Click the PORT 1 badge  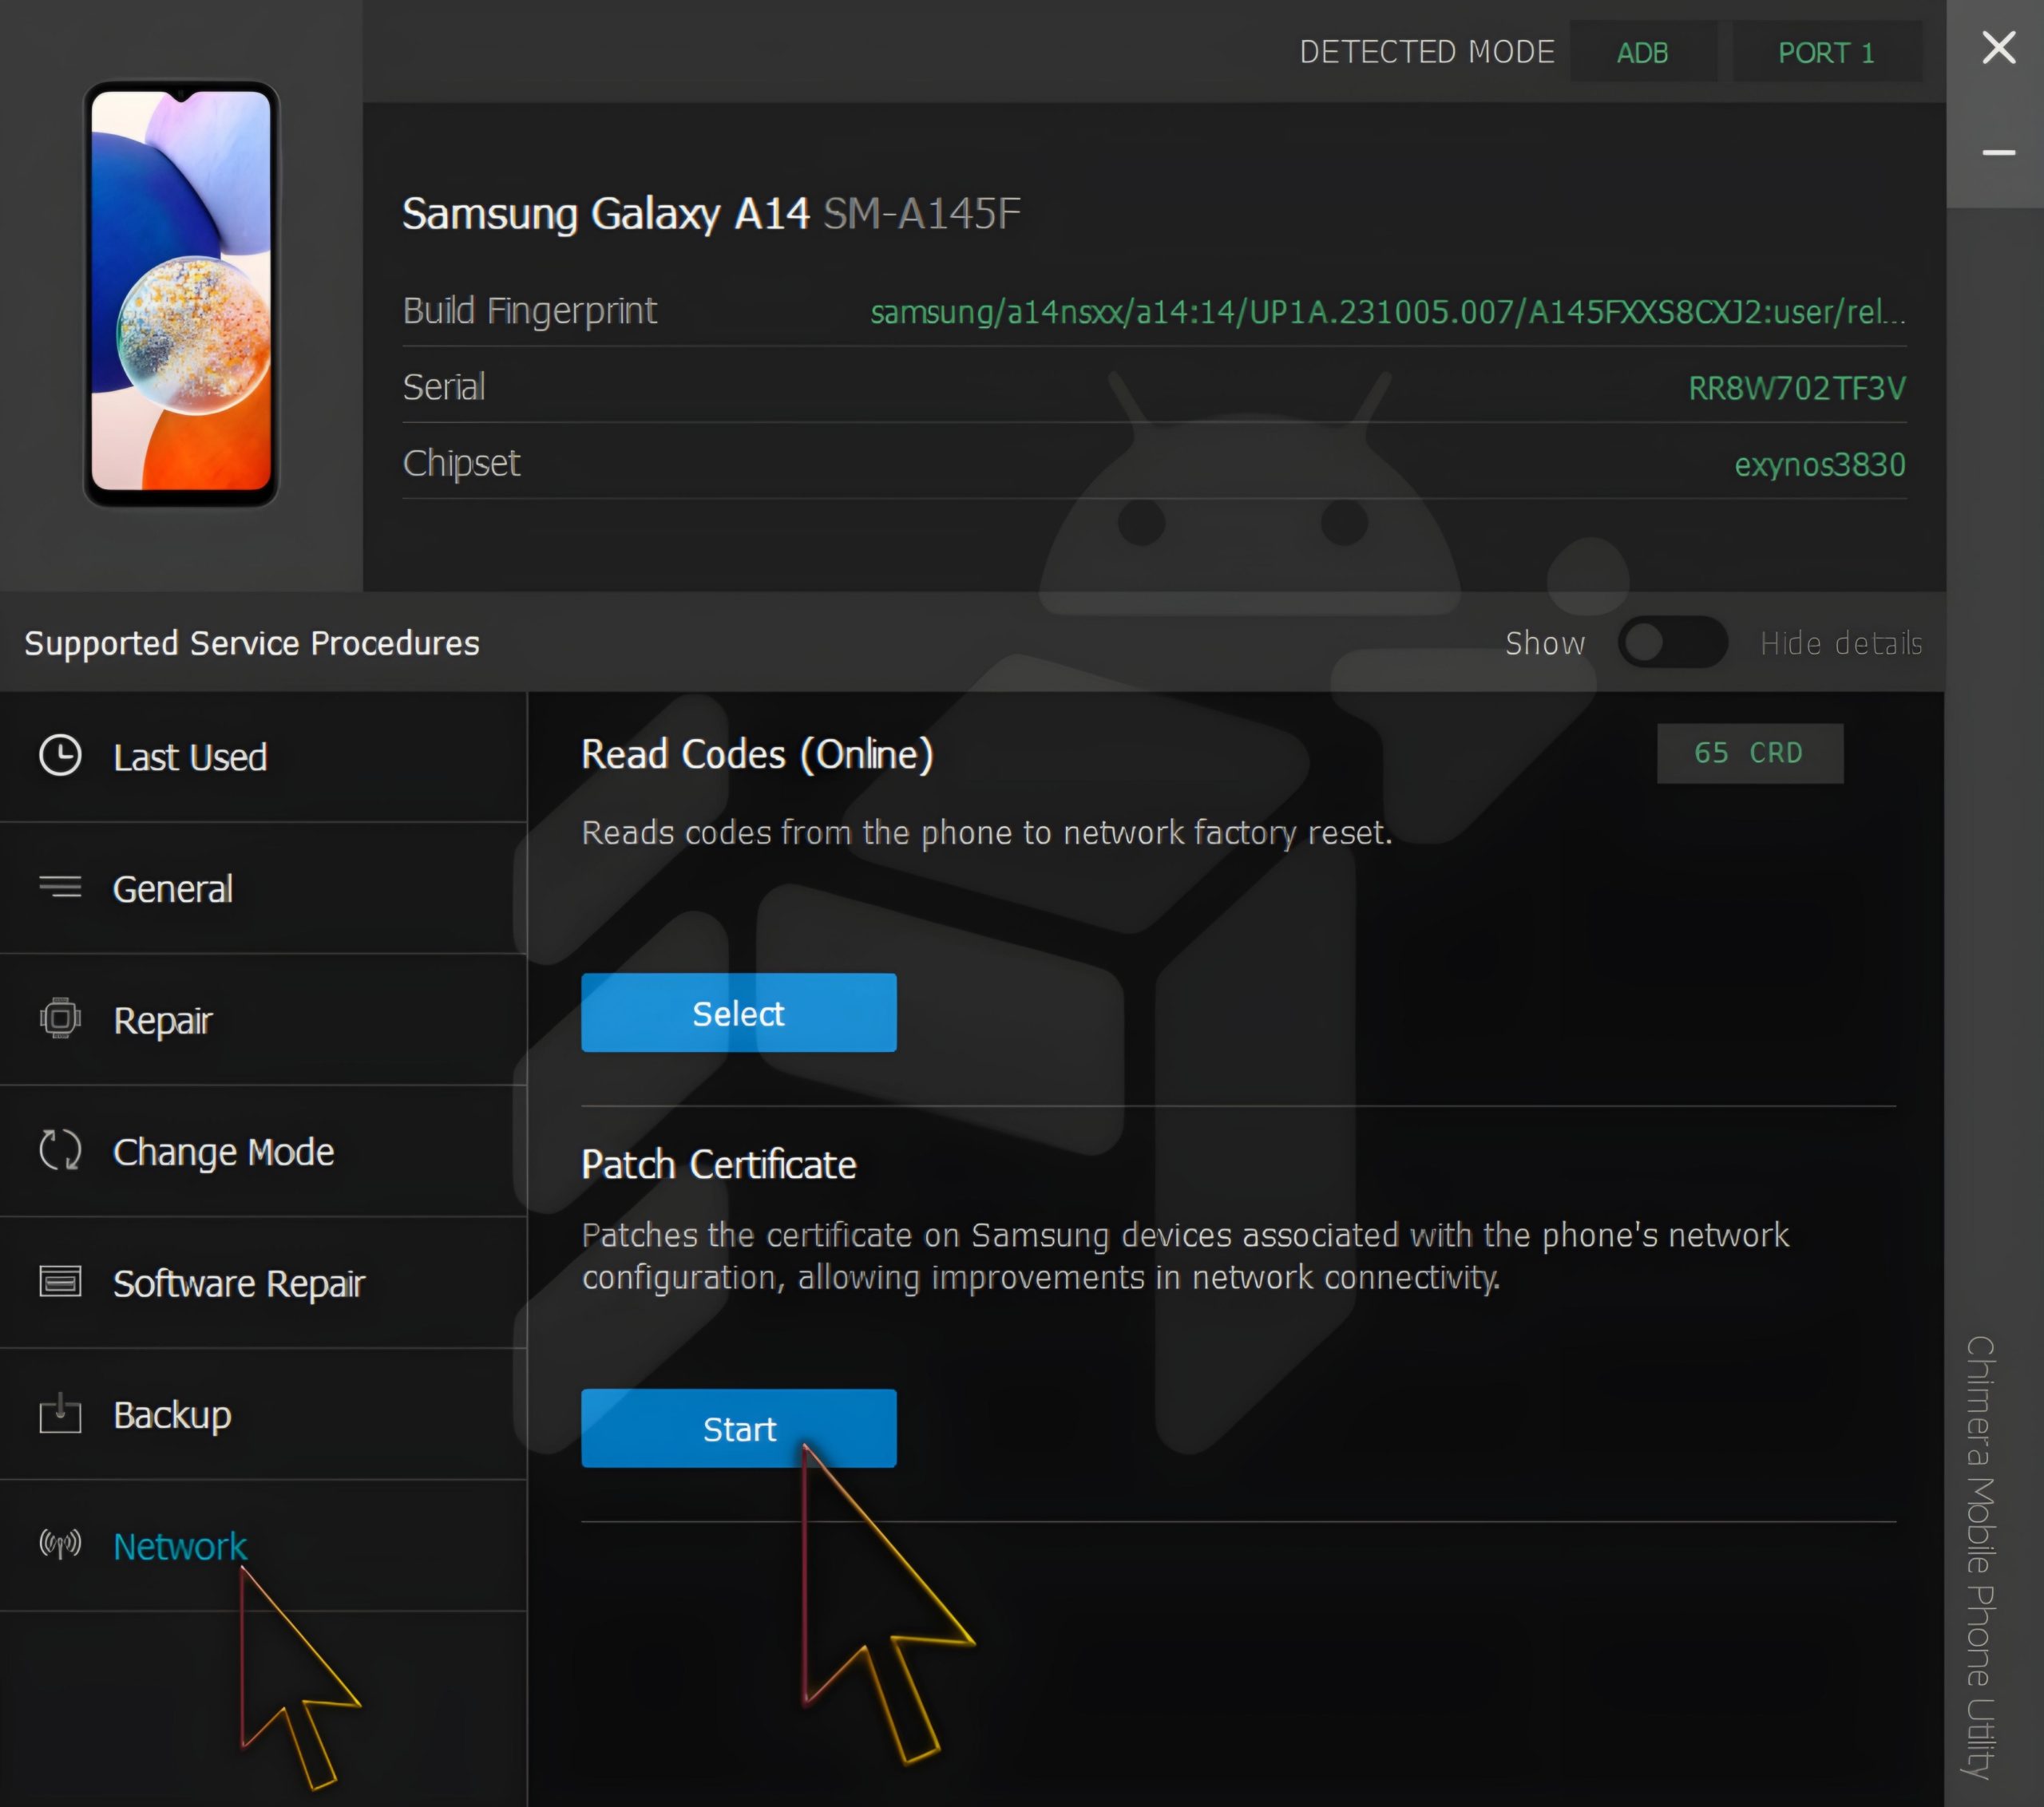coord(1826,52)
